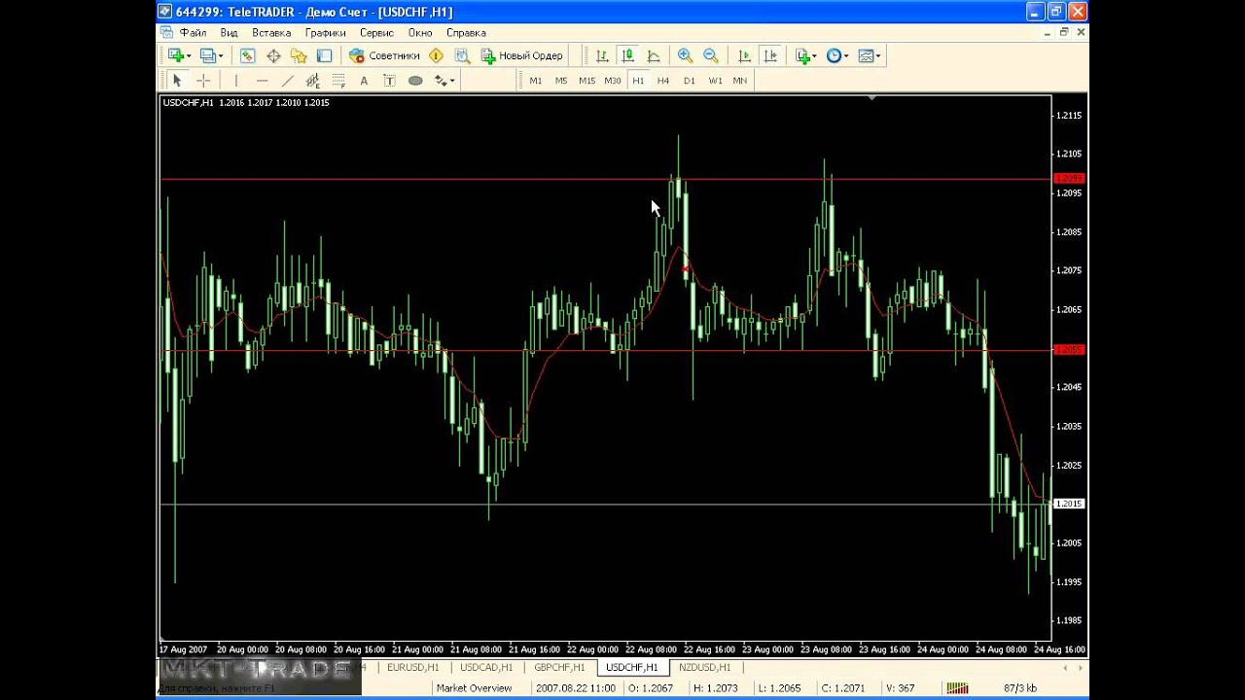Screen dimensions: 1245x700
Task: Switch timeframe to M15
Action: [x=587, y=81]
